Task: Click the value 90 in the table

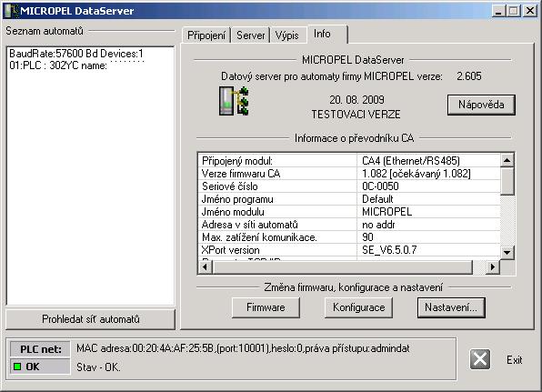Action: point(367,237)
